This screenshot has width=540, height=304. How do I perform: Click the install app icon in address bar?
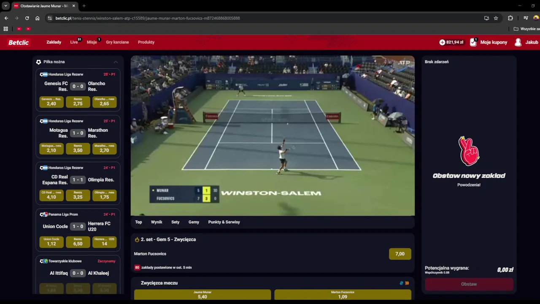(x=486, y=18)
